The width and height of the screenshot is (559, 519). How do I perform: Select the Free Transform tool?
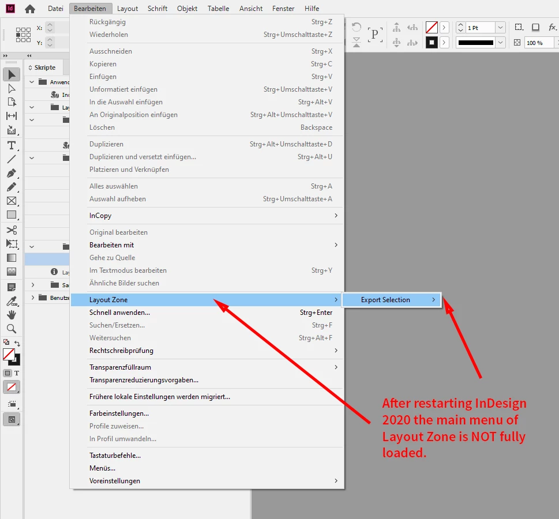12,244
